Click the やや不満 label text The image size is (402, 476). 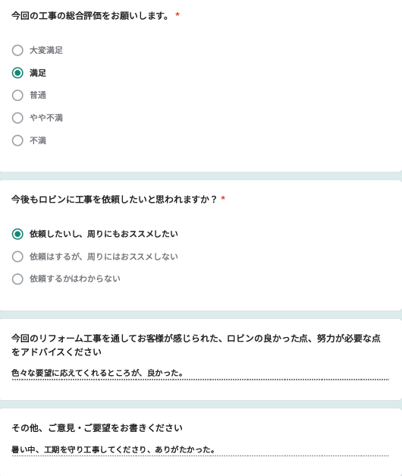pos(46,118)
